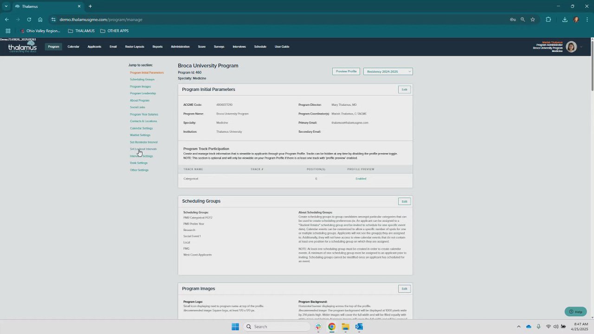Open the user profile avatar
This screenshot has height=334, width=594.
[x=571, y=47]
